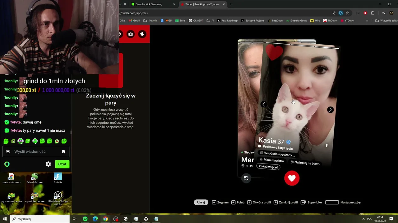Open the GeeksforGeeks bookmark
The width and height of the screenshot is (398, 223).
(x=296, y=21)
